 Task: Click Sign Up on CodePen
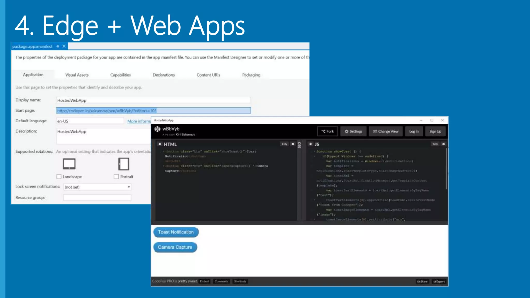coord(435,131)
